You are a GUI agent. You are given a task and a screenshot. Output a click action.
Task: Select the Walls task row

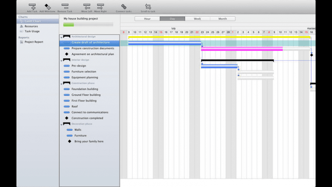coord(90,130)
